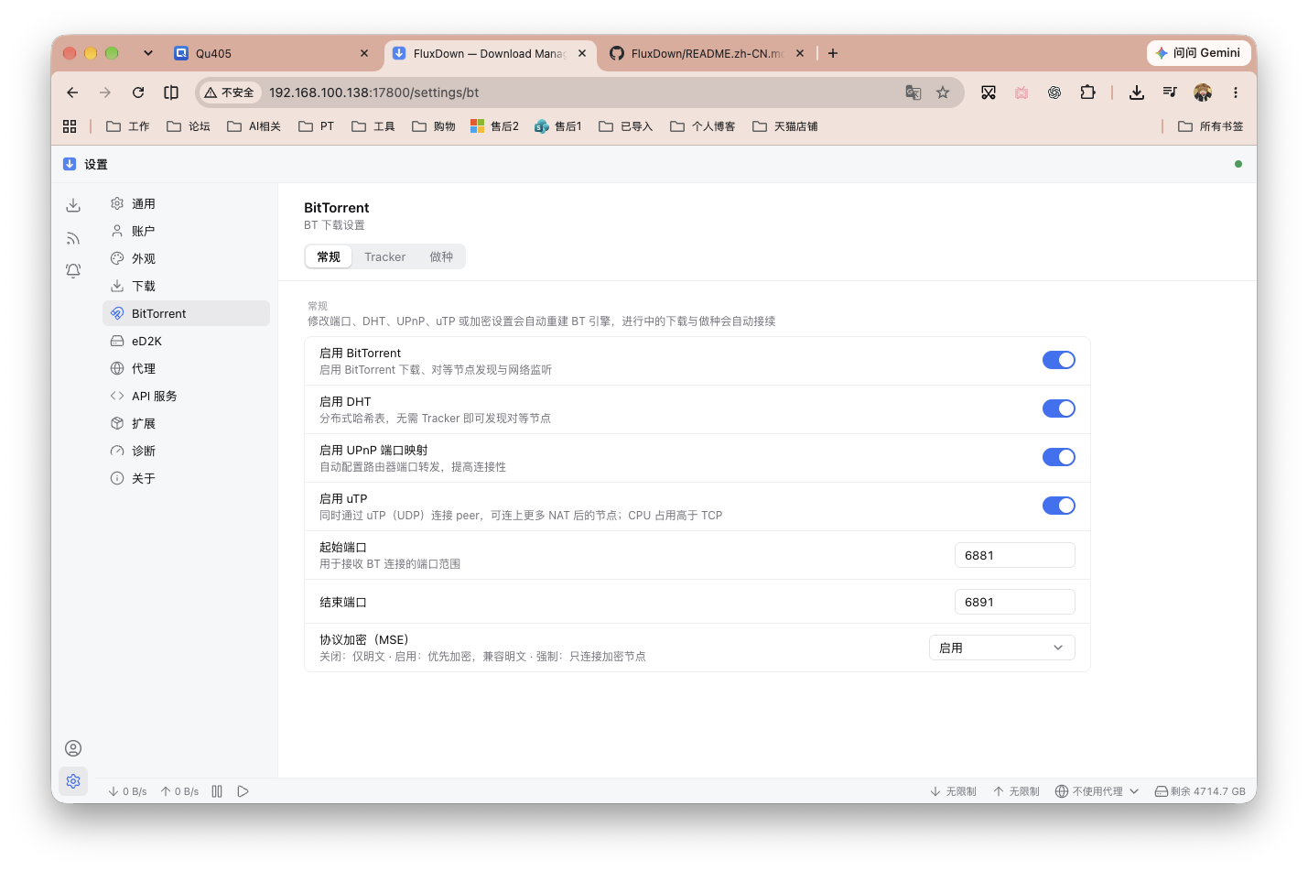Expand the browser tab search chevron

point(148,53)
